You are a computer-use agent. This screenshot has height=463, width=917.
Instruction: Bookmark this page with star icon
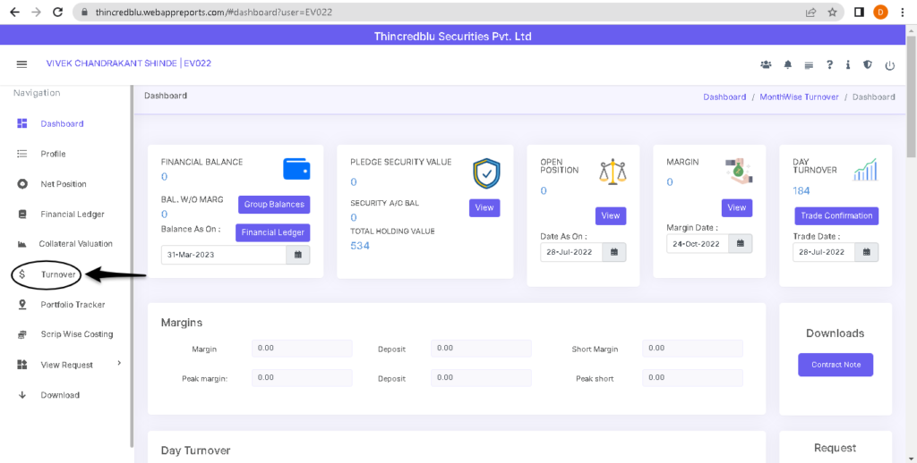pyautogui.click(x=832, y=12)
